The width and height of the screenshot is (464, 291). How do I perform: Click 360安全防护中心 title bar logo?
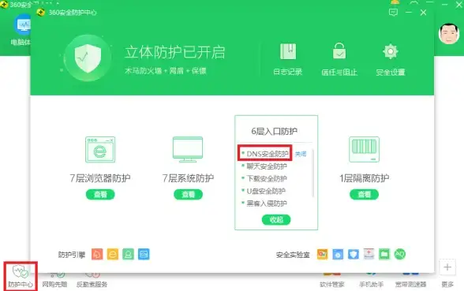40,13
